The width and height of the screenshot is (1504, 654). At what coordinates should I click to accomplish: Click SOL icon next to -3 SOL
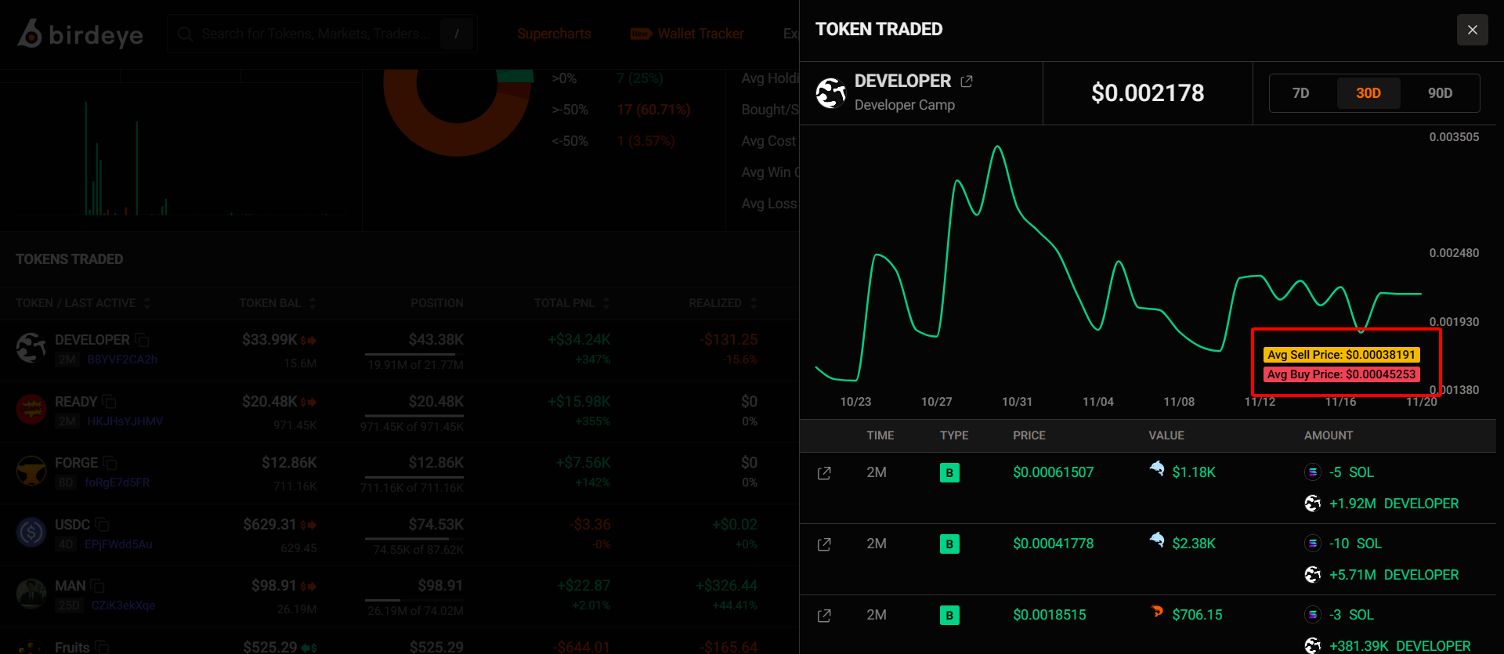1313,615
